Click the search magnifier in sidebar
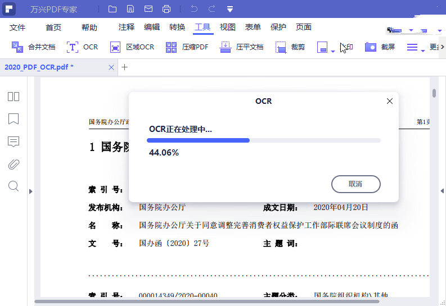446x306 pixels. point(13,186)
